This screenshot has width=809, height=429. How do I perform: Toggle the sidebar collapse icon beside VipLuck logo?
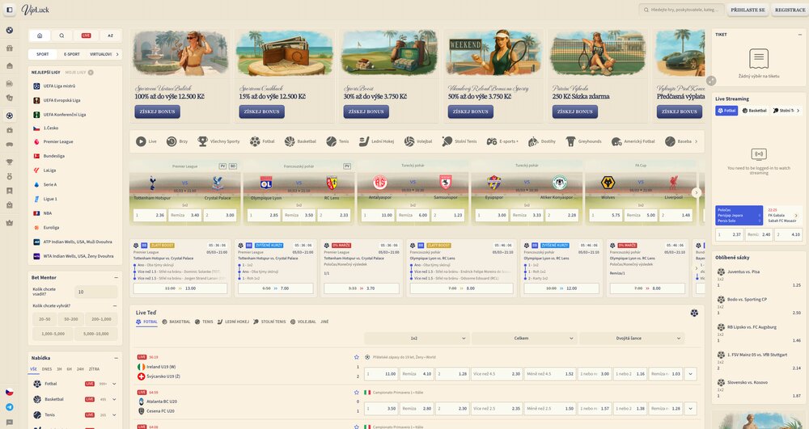(x=9, y=10)
